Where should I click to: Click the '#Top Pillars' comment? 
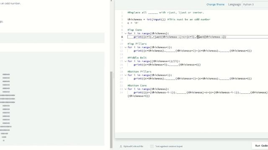(137, 44)
